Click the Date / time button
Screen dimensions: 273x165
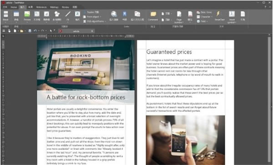pyautogui.click(x=204, y=12)
